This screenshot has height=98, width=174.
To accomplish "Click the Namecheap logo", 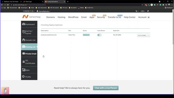I will 32,17.
